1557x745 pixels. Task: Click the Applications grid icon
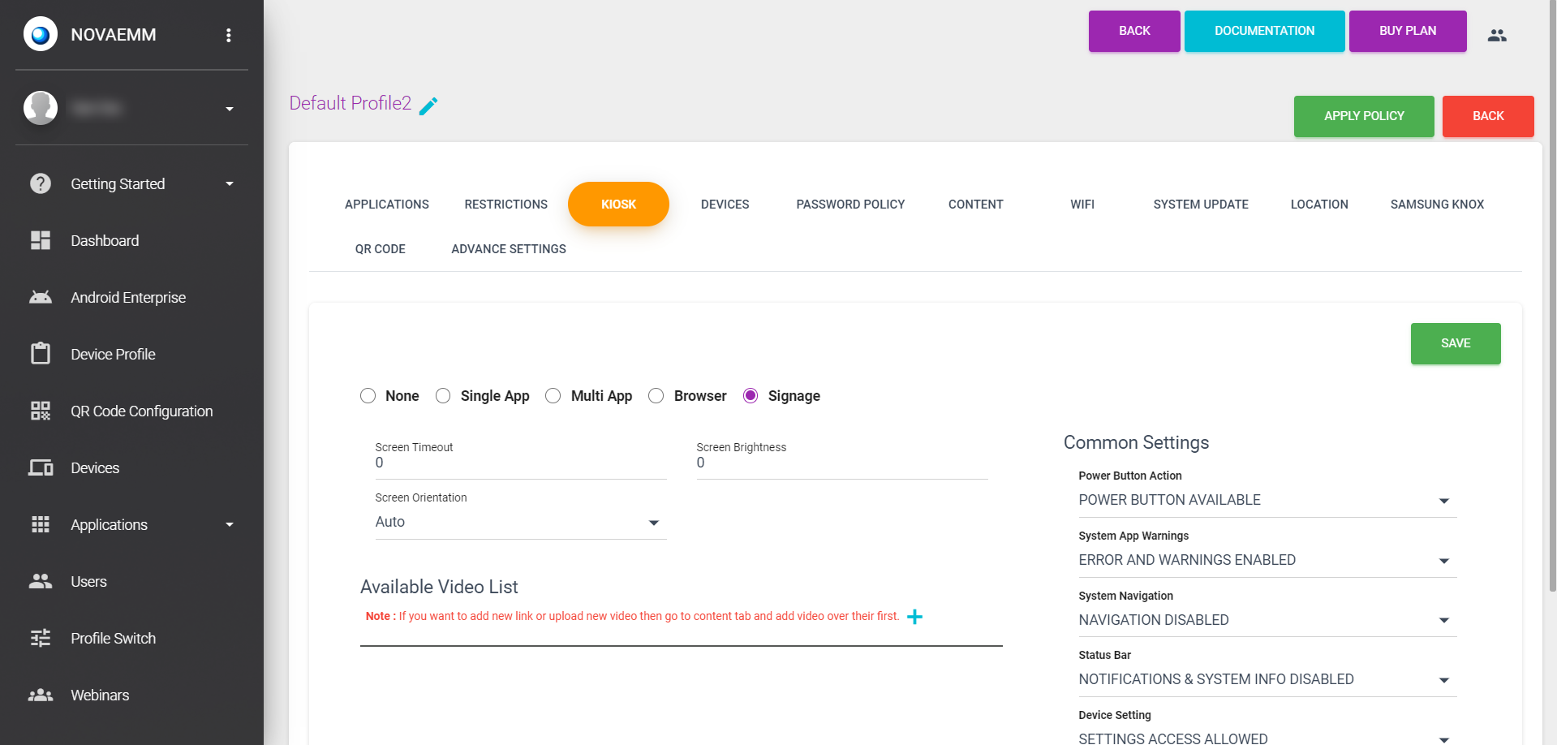pos(41,524)
